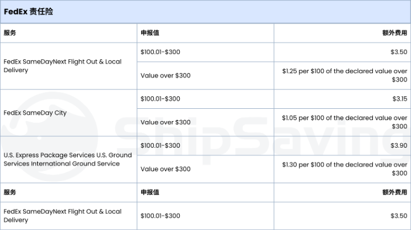Click Value over $300 under SameDay City
The height and width of the screenshot is (230, 411).
coord(166,122)
